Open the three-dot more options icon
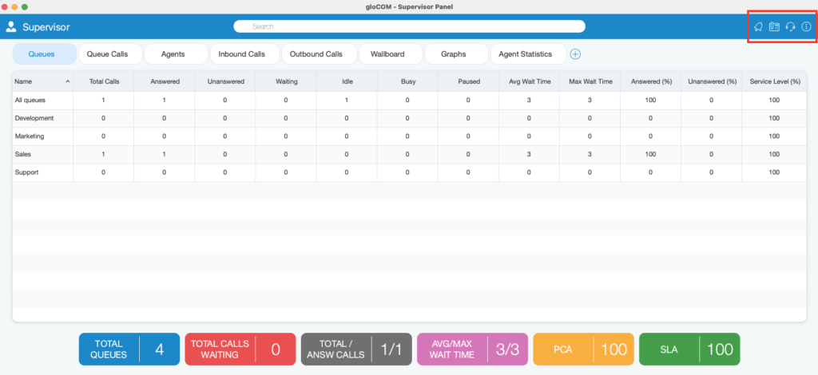Image resolution: width=818 pixels, height=375 pixels. pos(807,26)
